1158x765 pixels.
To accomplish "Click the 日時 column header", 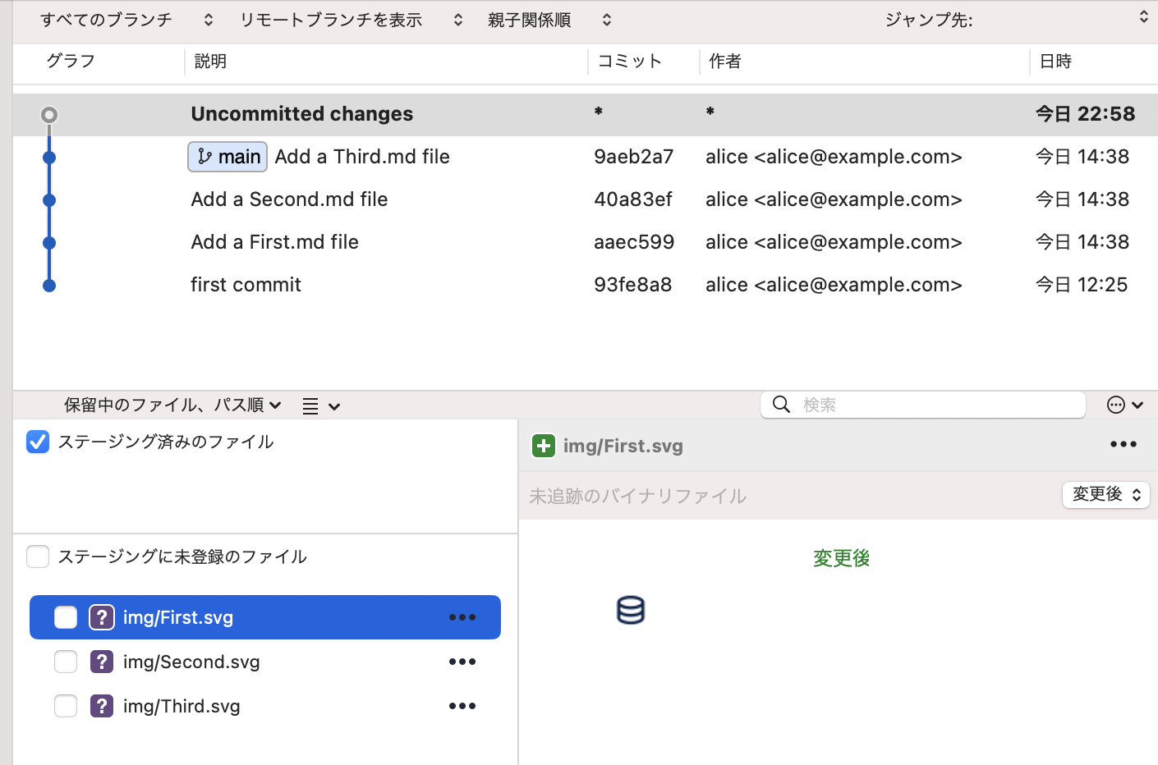I will pos(1055,61).
